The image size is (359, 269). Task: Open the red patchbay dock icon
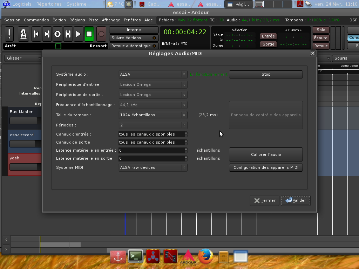(x=170, y=256)
